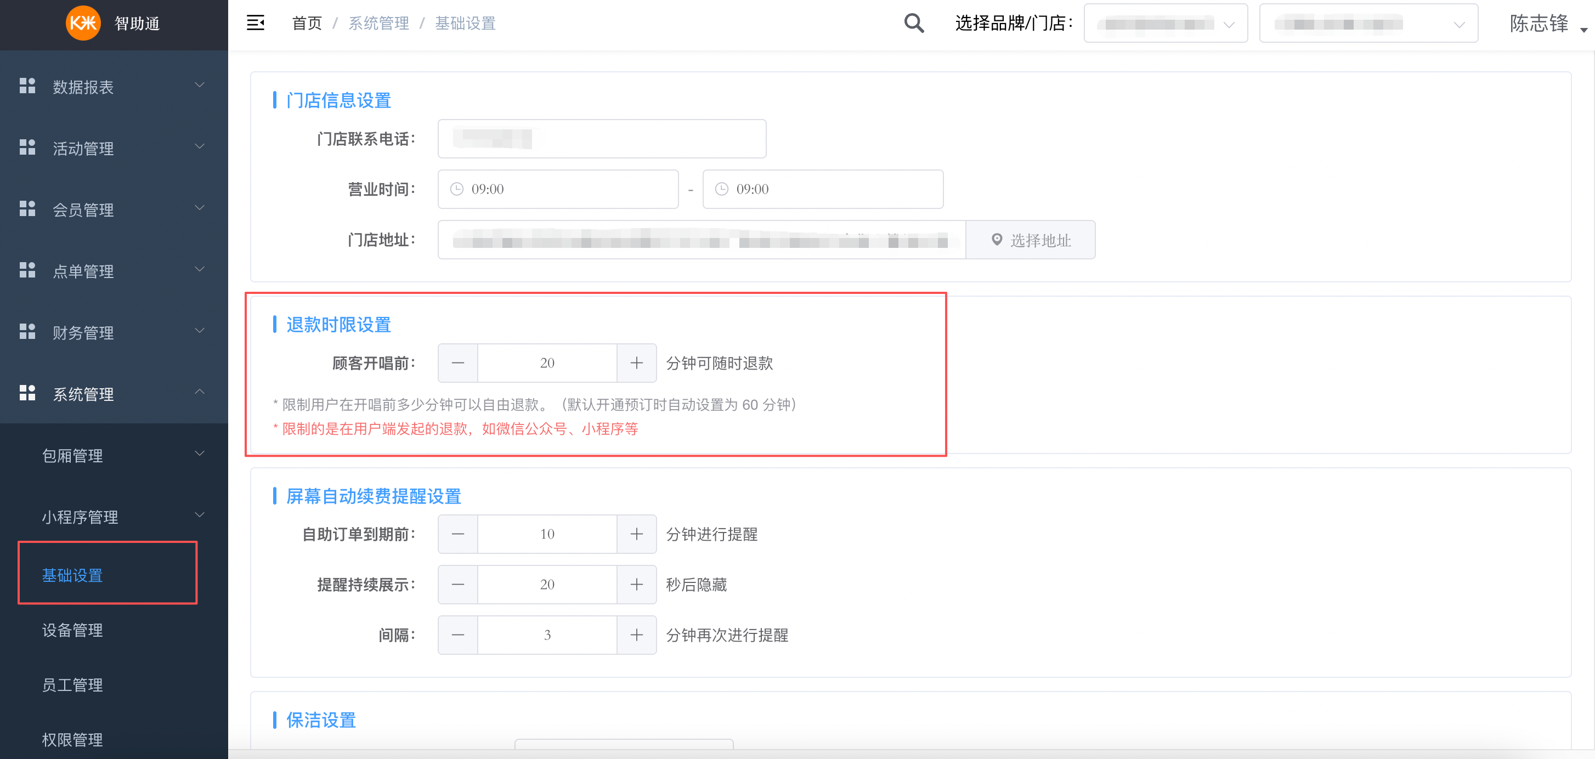Open the 设备管理 page link
The height and width of the screenshot is (759, 1595).
pyautogui.click(x=72, y=630)
